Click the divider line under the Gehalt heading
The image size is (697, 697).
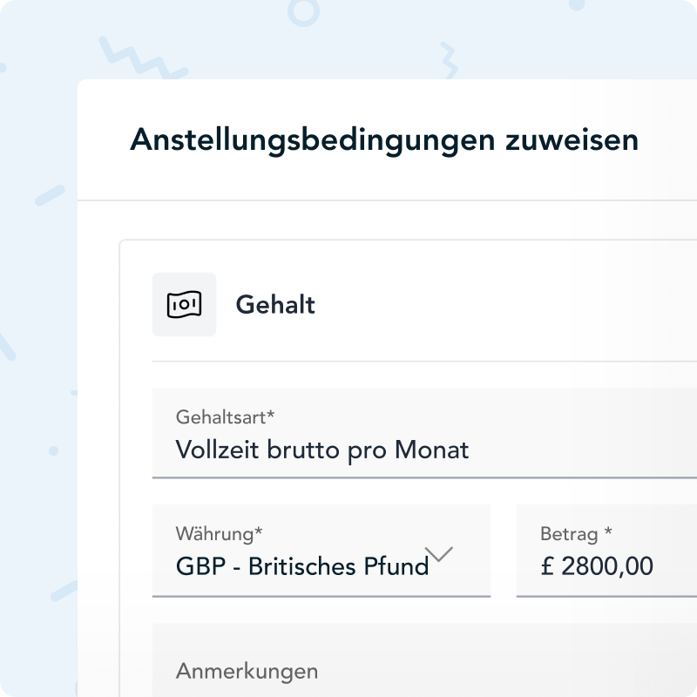[424, 361]
